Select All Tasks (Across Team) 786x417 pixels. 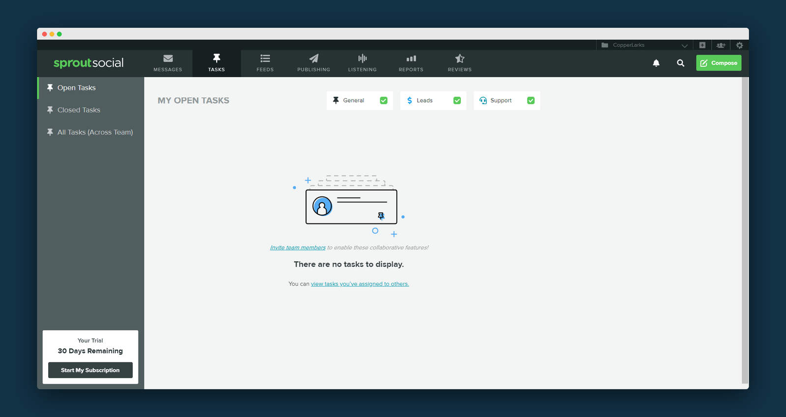click(91, 132)
